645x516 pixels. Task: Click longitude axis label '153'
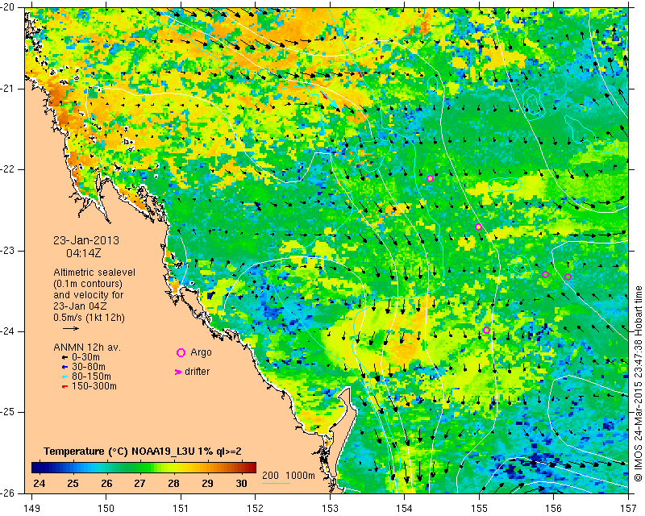[x=330, y=509]
